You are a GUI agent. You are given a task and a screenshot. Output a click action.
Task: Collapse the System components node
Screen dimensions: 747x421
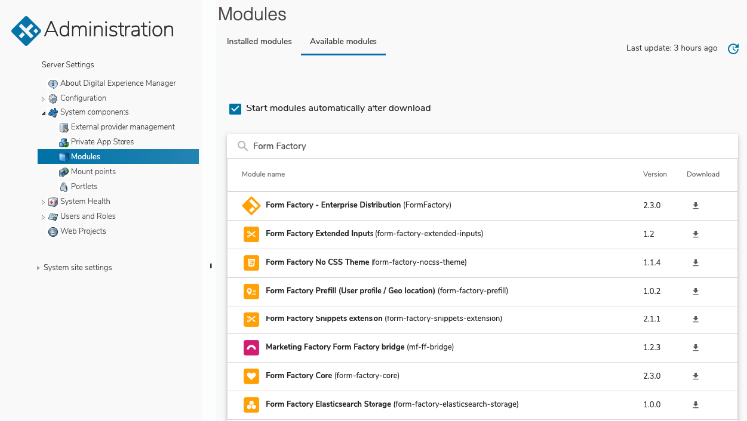point(43,113)
